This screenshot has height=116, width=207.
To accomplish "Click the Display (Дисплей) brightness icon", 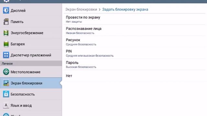I will 6,10.
